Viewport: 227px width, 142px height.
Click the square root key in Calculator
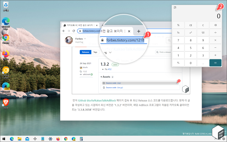coord(203,33)
